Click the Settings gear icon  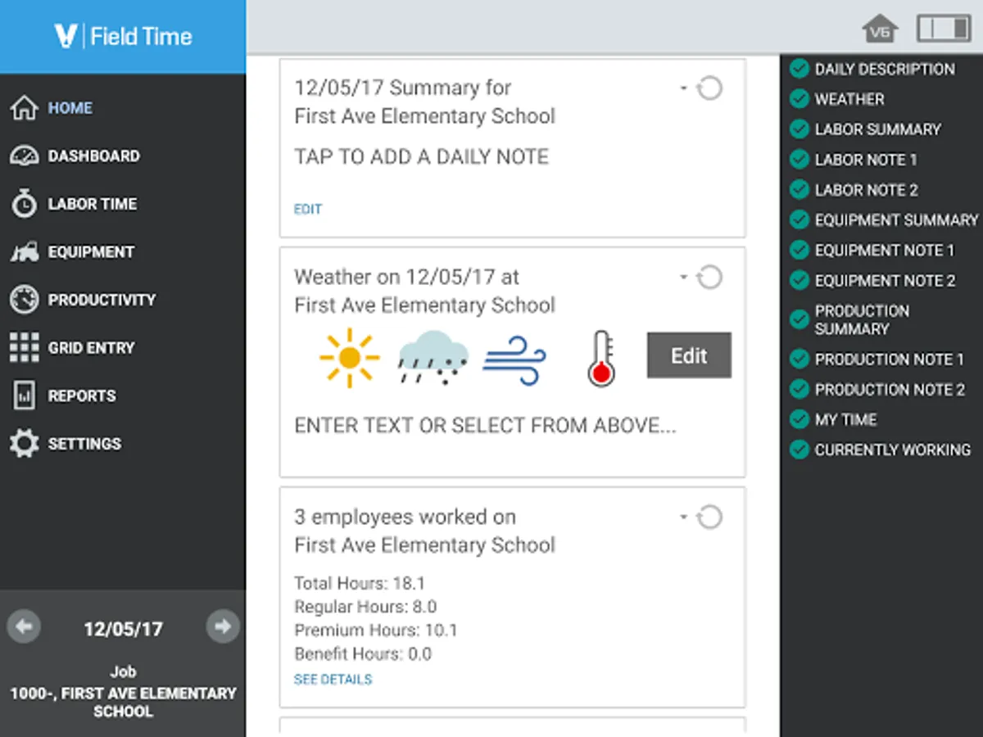(x=24, y=444)
